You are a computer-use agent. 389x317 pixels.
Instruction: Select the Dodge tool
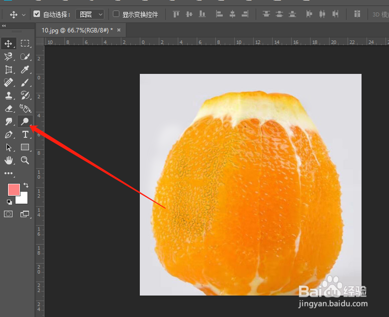click(25, 121)
